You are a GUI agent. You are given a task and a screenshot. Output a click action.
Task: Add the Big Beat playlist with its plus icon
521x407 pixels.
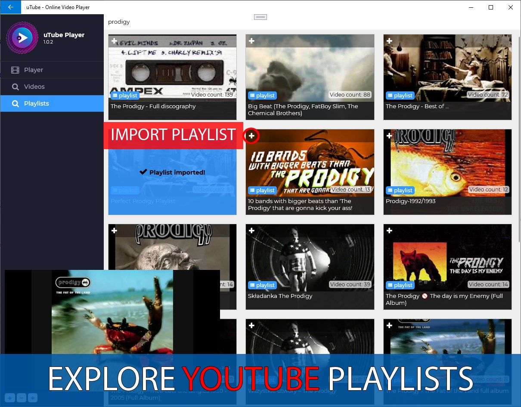point(252,41)
